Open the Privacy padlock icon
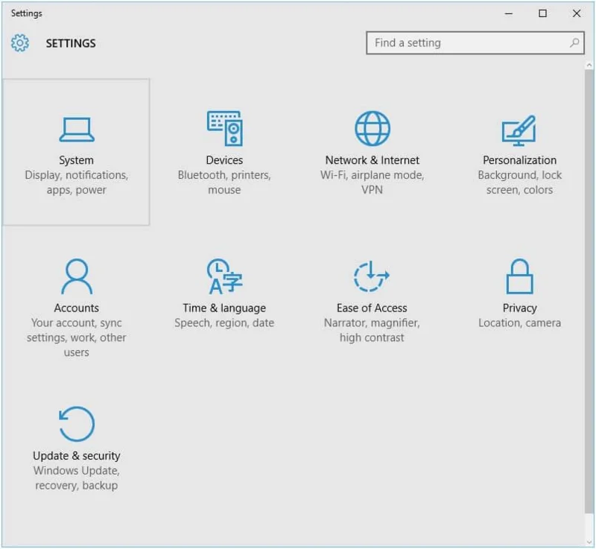 (519, 276)
